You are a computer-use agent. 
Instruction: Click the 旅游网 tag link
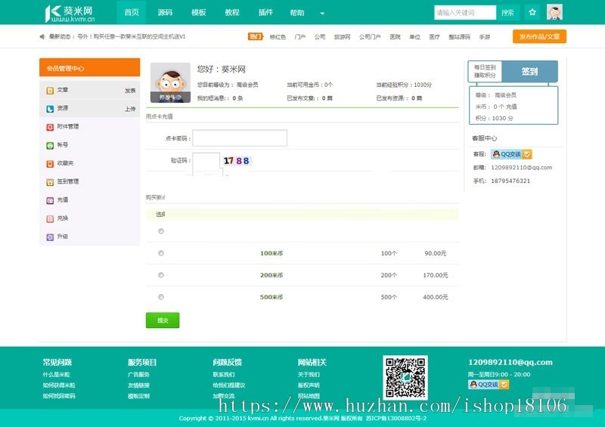pyautogui.click(x=342, y=37)
